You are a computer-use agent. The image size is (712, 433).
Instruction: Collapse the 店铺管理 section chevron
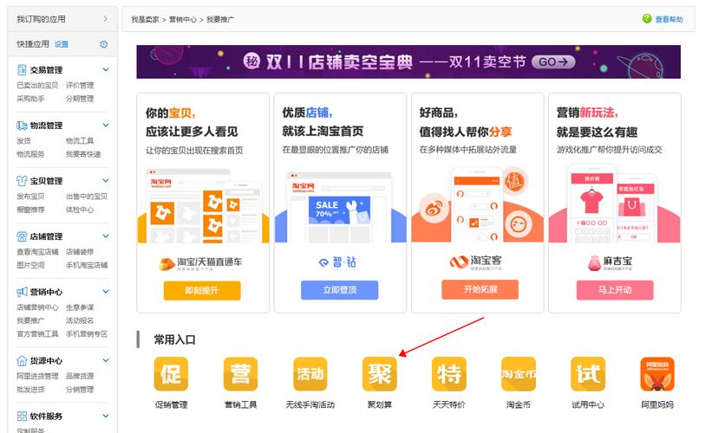(x=106, y=236)
